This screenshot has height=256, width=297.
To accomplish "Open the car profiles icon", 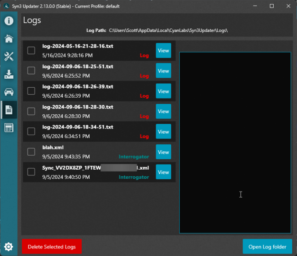I will point(9,92).
